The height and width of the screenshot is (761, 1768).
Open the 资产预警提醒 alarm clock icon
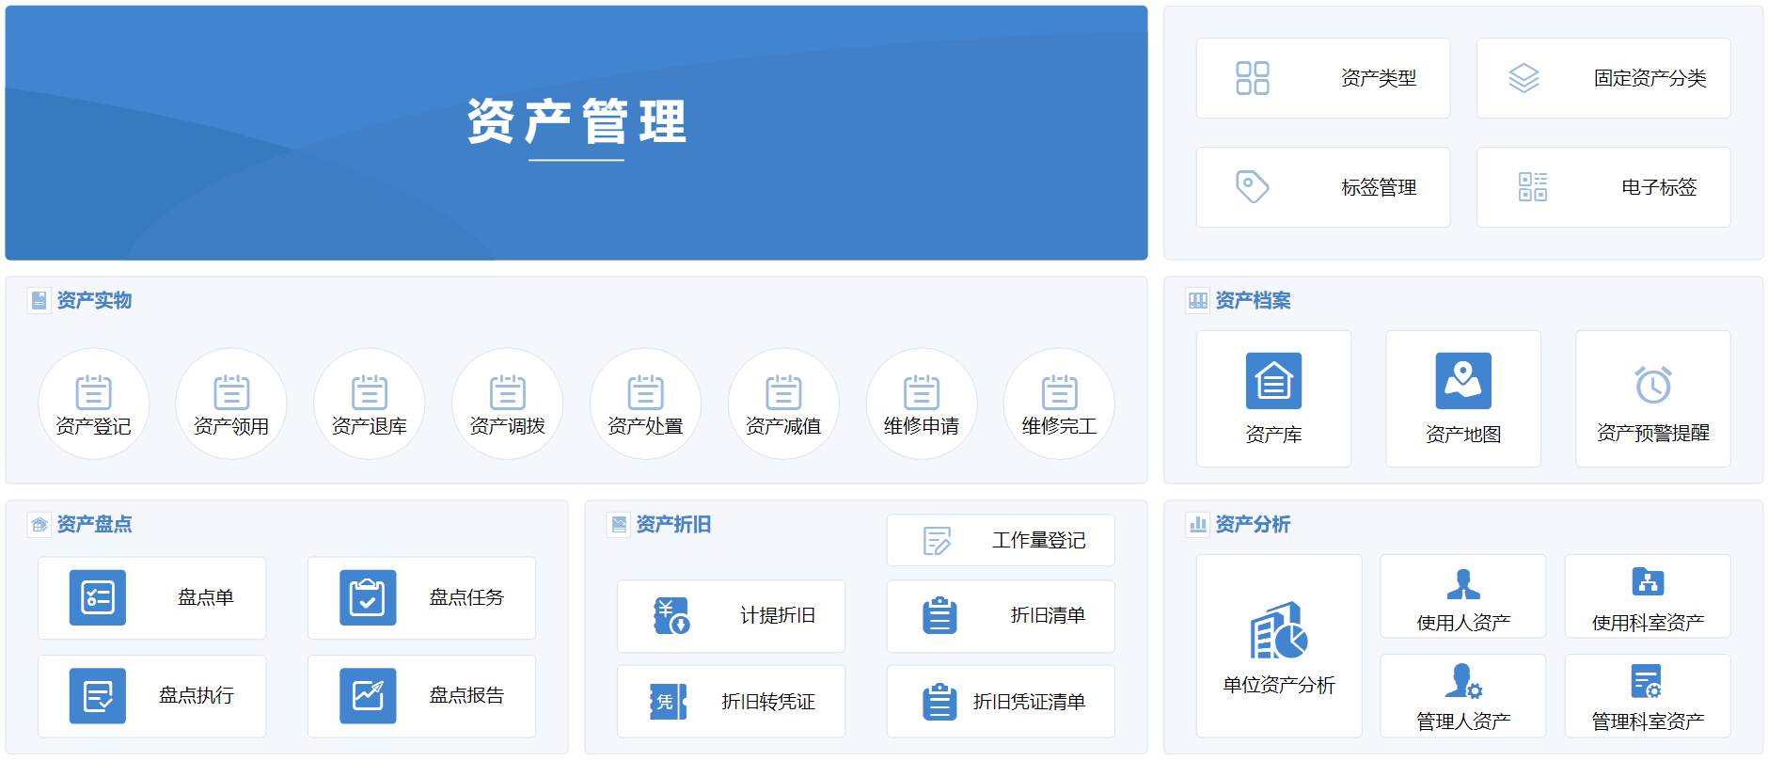(1653, 384)
